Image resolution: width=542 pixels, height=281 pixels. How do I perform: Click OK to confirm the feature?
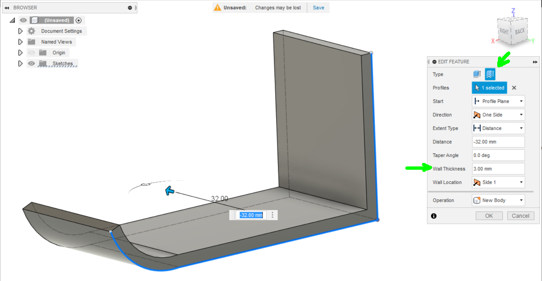(x=489, y=216)
